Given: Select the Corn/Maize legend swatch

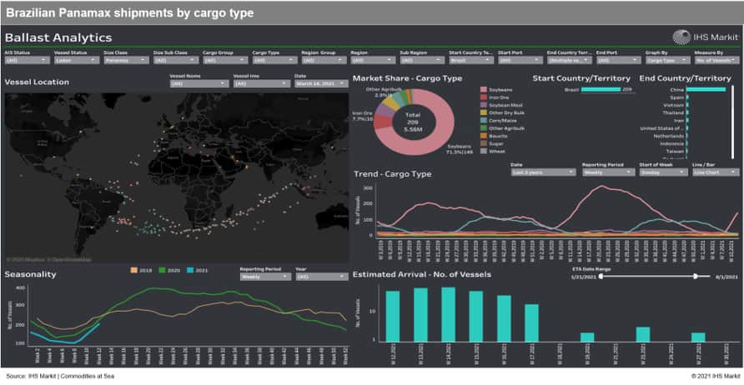Looking at the screenshot, I should pos(484,120).
